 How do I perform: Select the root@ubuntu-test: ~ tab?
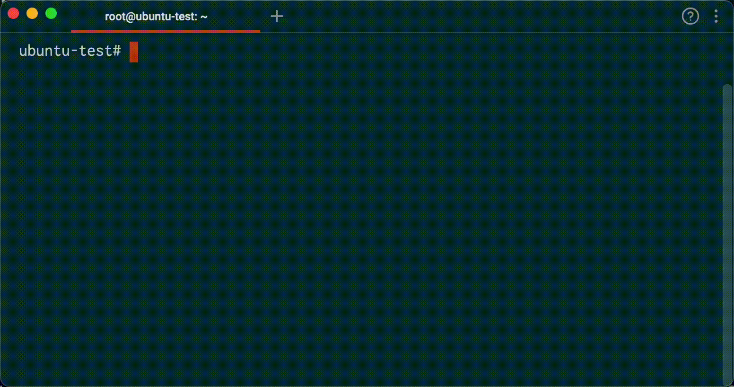click(156, 17)
